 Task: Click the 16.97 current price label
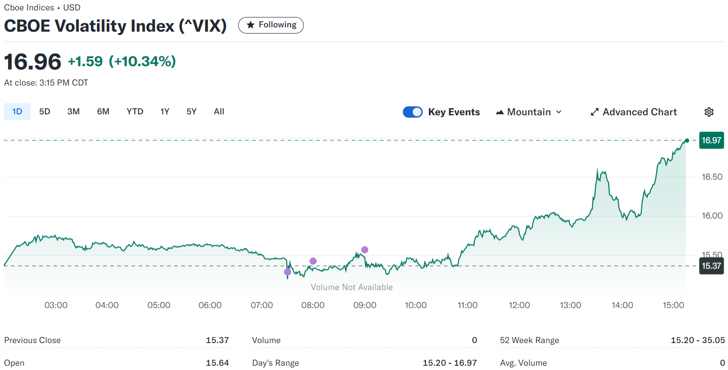click(711, 140)
